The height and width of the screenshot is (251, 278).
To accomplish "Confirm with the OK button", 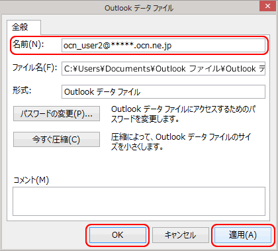I will (118, 235).
